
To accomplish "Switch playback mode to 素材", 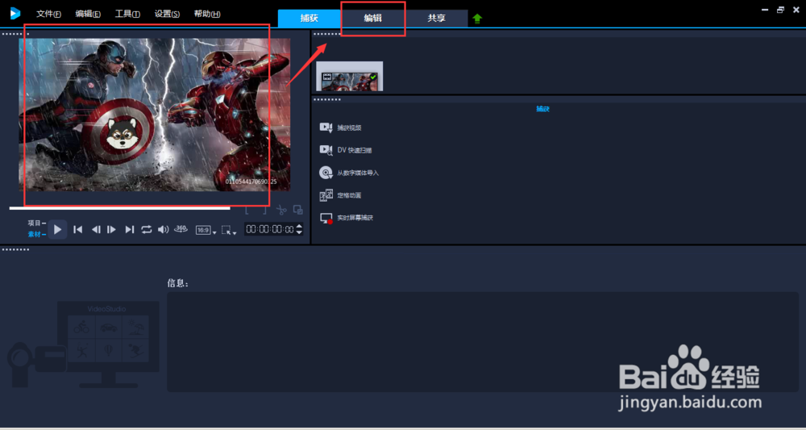I will [x=35, y=234].
